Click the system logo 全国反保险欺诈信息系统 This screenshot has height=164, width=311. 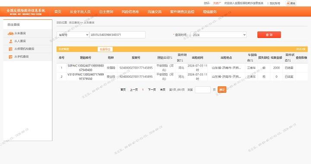coord(26,12)
